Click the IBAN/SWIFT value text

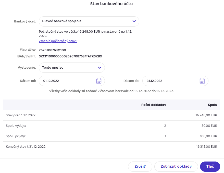pos(70,56)
